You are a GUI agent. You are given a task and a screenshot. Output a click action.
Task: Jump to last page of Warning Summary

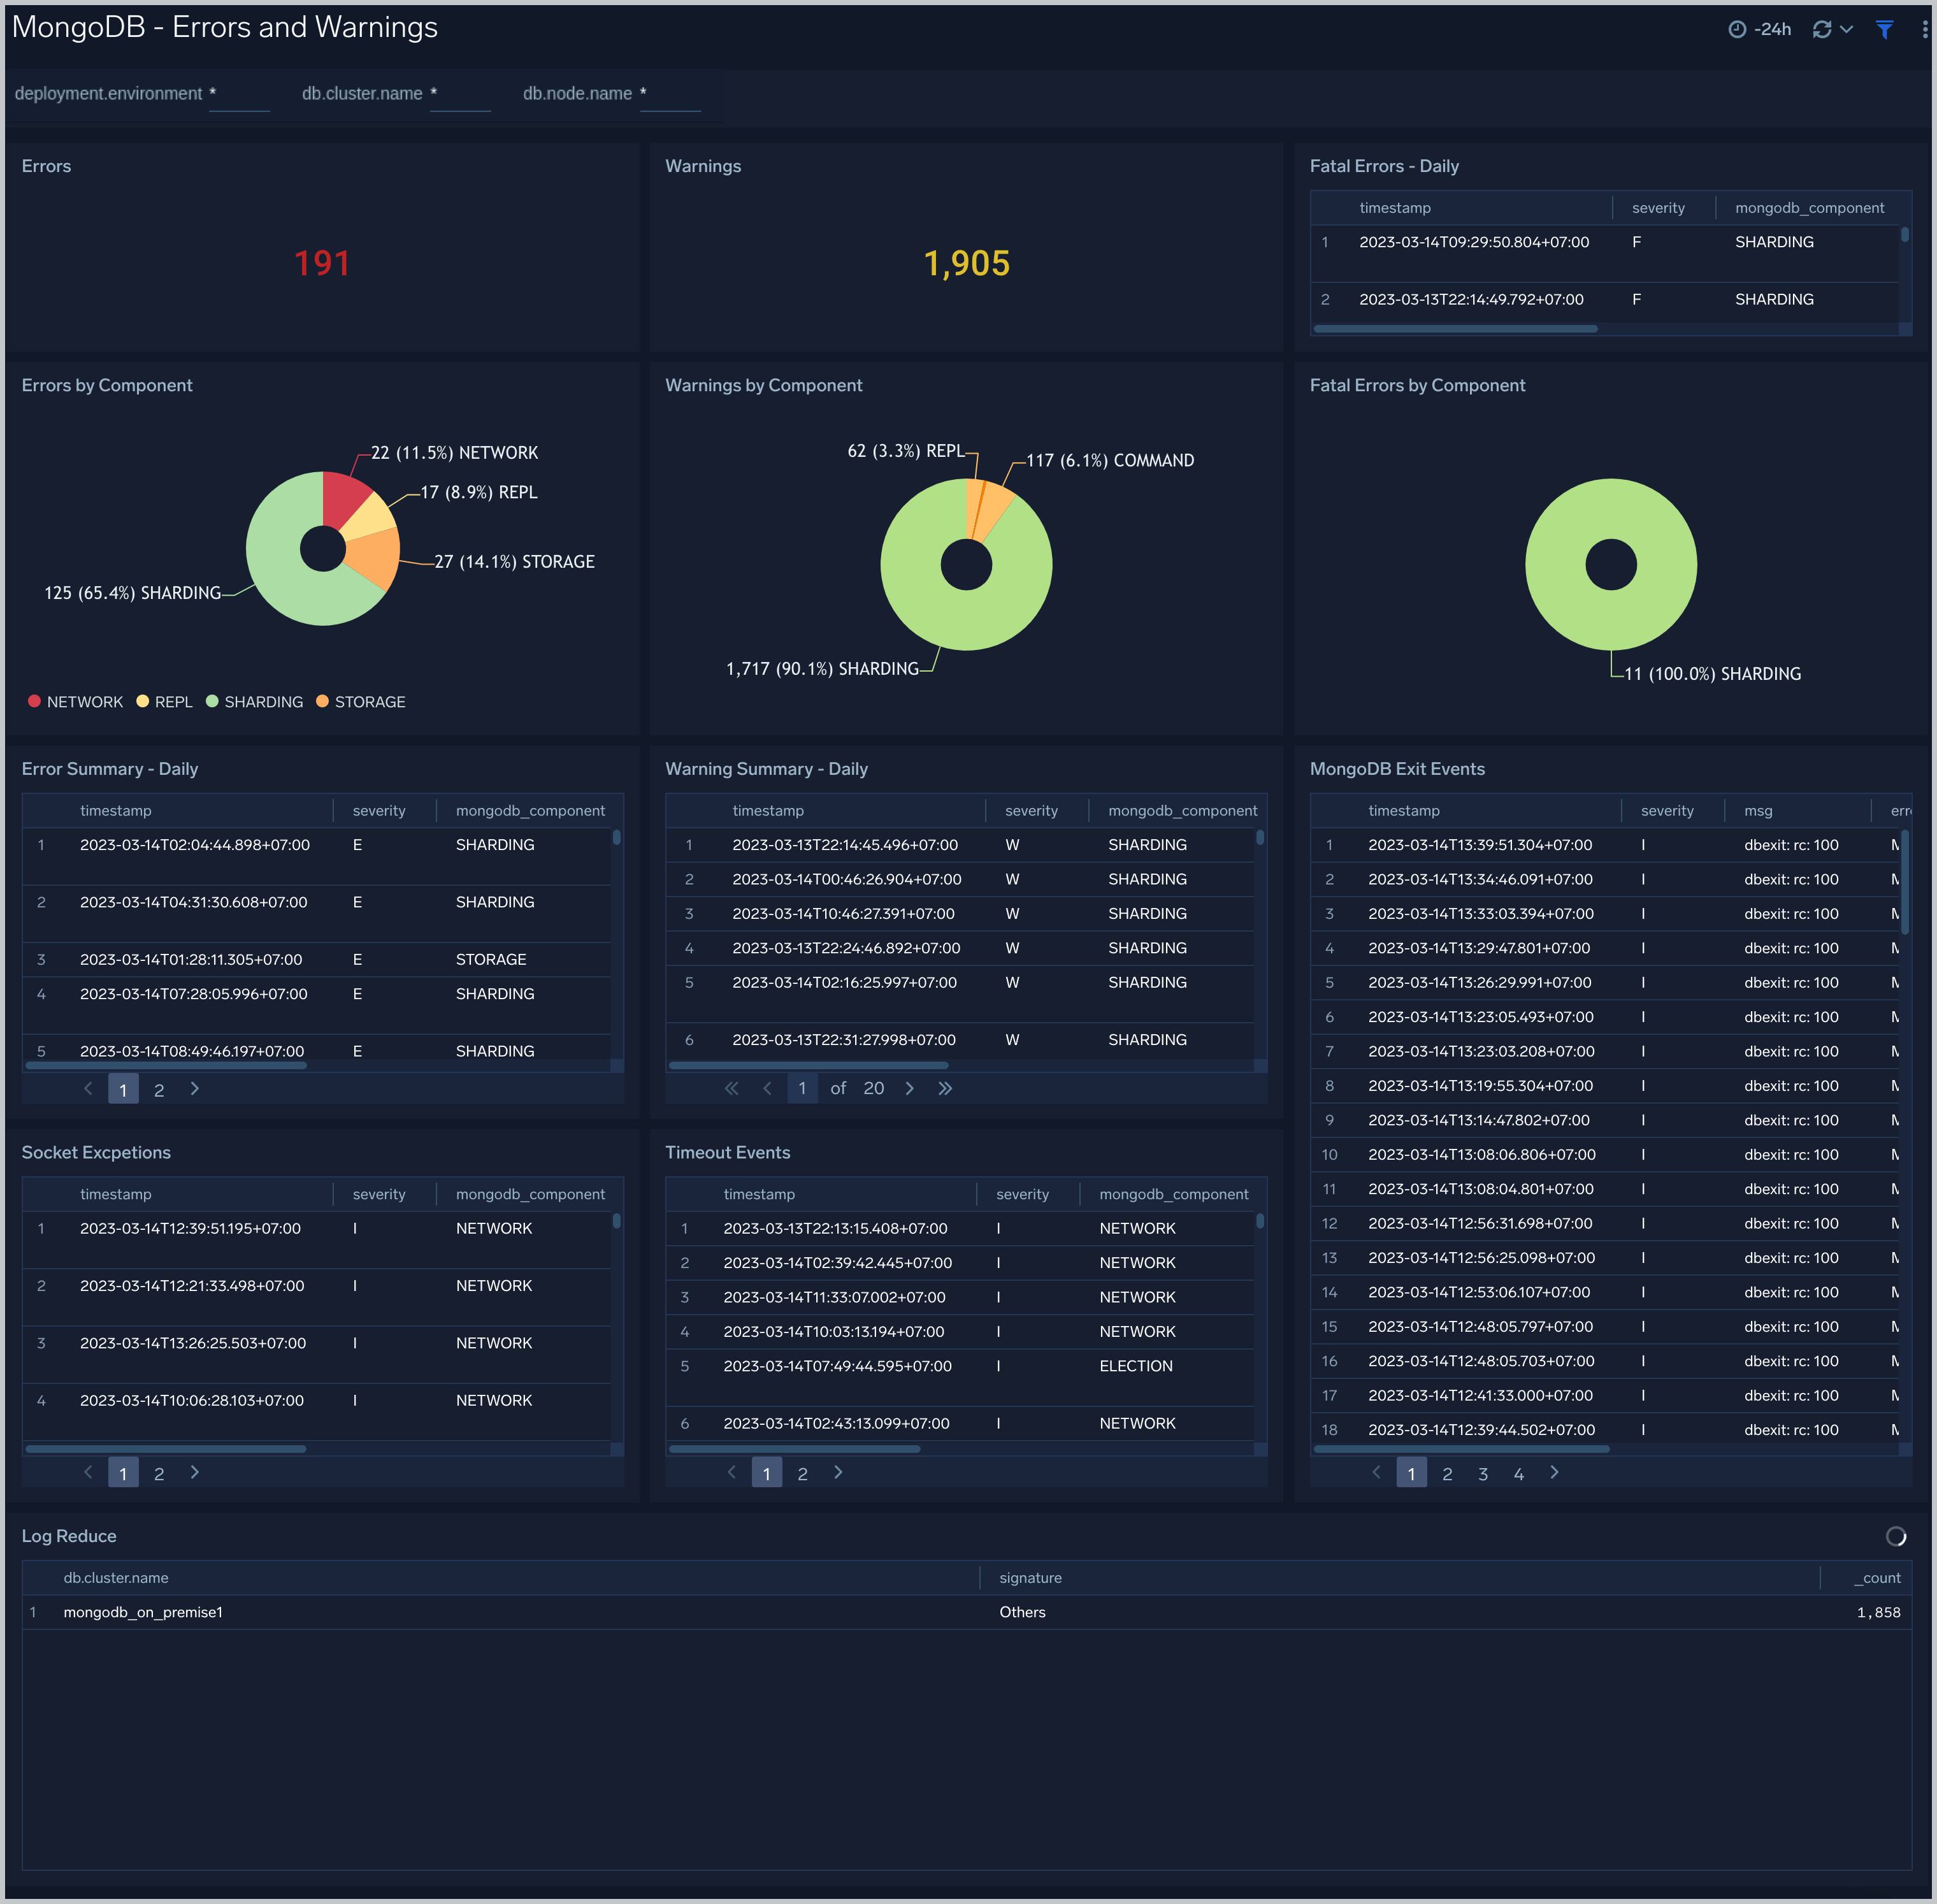(x=945, y=1088)
